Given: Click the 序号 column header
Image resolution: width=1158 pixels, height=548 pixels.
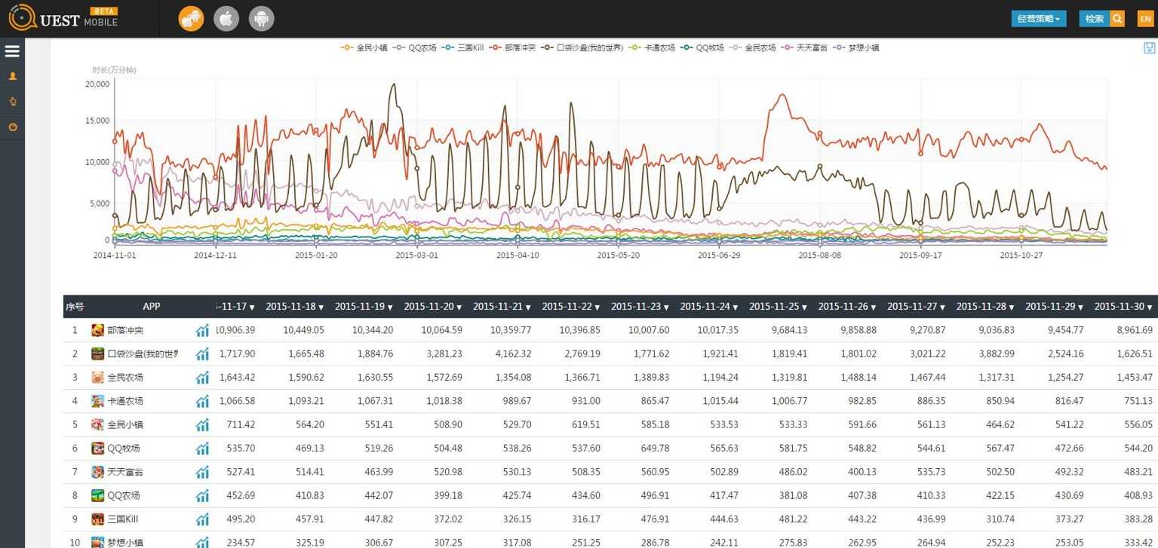Looking at the screenshot, I should click(x=75, y=307).
